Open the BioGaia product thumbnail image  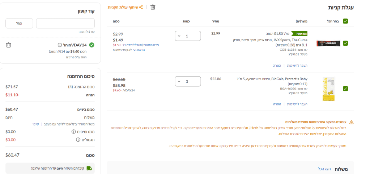click(x=326, y=88)
